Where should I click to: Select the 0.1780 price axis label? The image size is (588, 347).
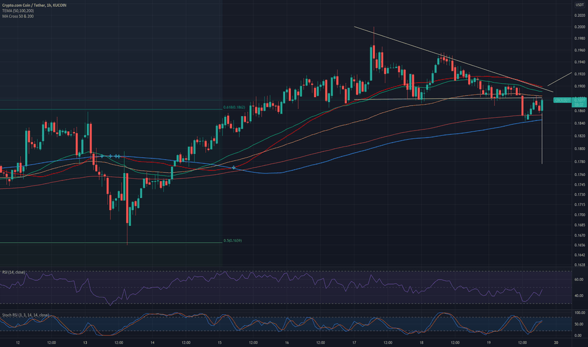coord(580,162)
